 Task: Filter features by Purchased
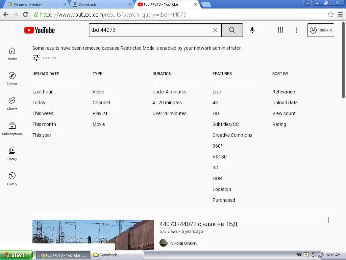coord(224,200)
